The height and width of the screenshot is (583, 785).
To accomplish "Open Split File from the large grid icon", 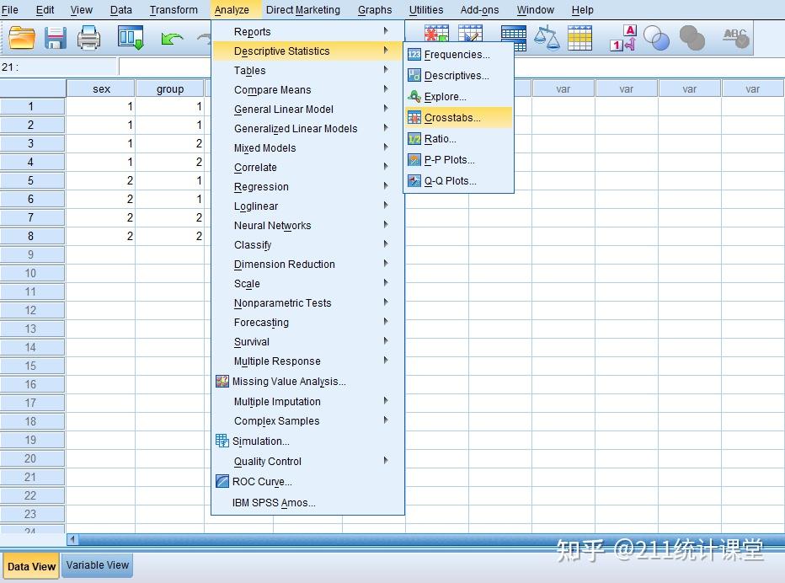I will (512, 38).
